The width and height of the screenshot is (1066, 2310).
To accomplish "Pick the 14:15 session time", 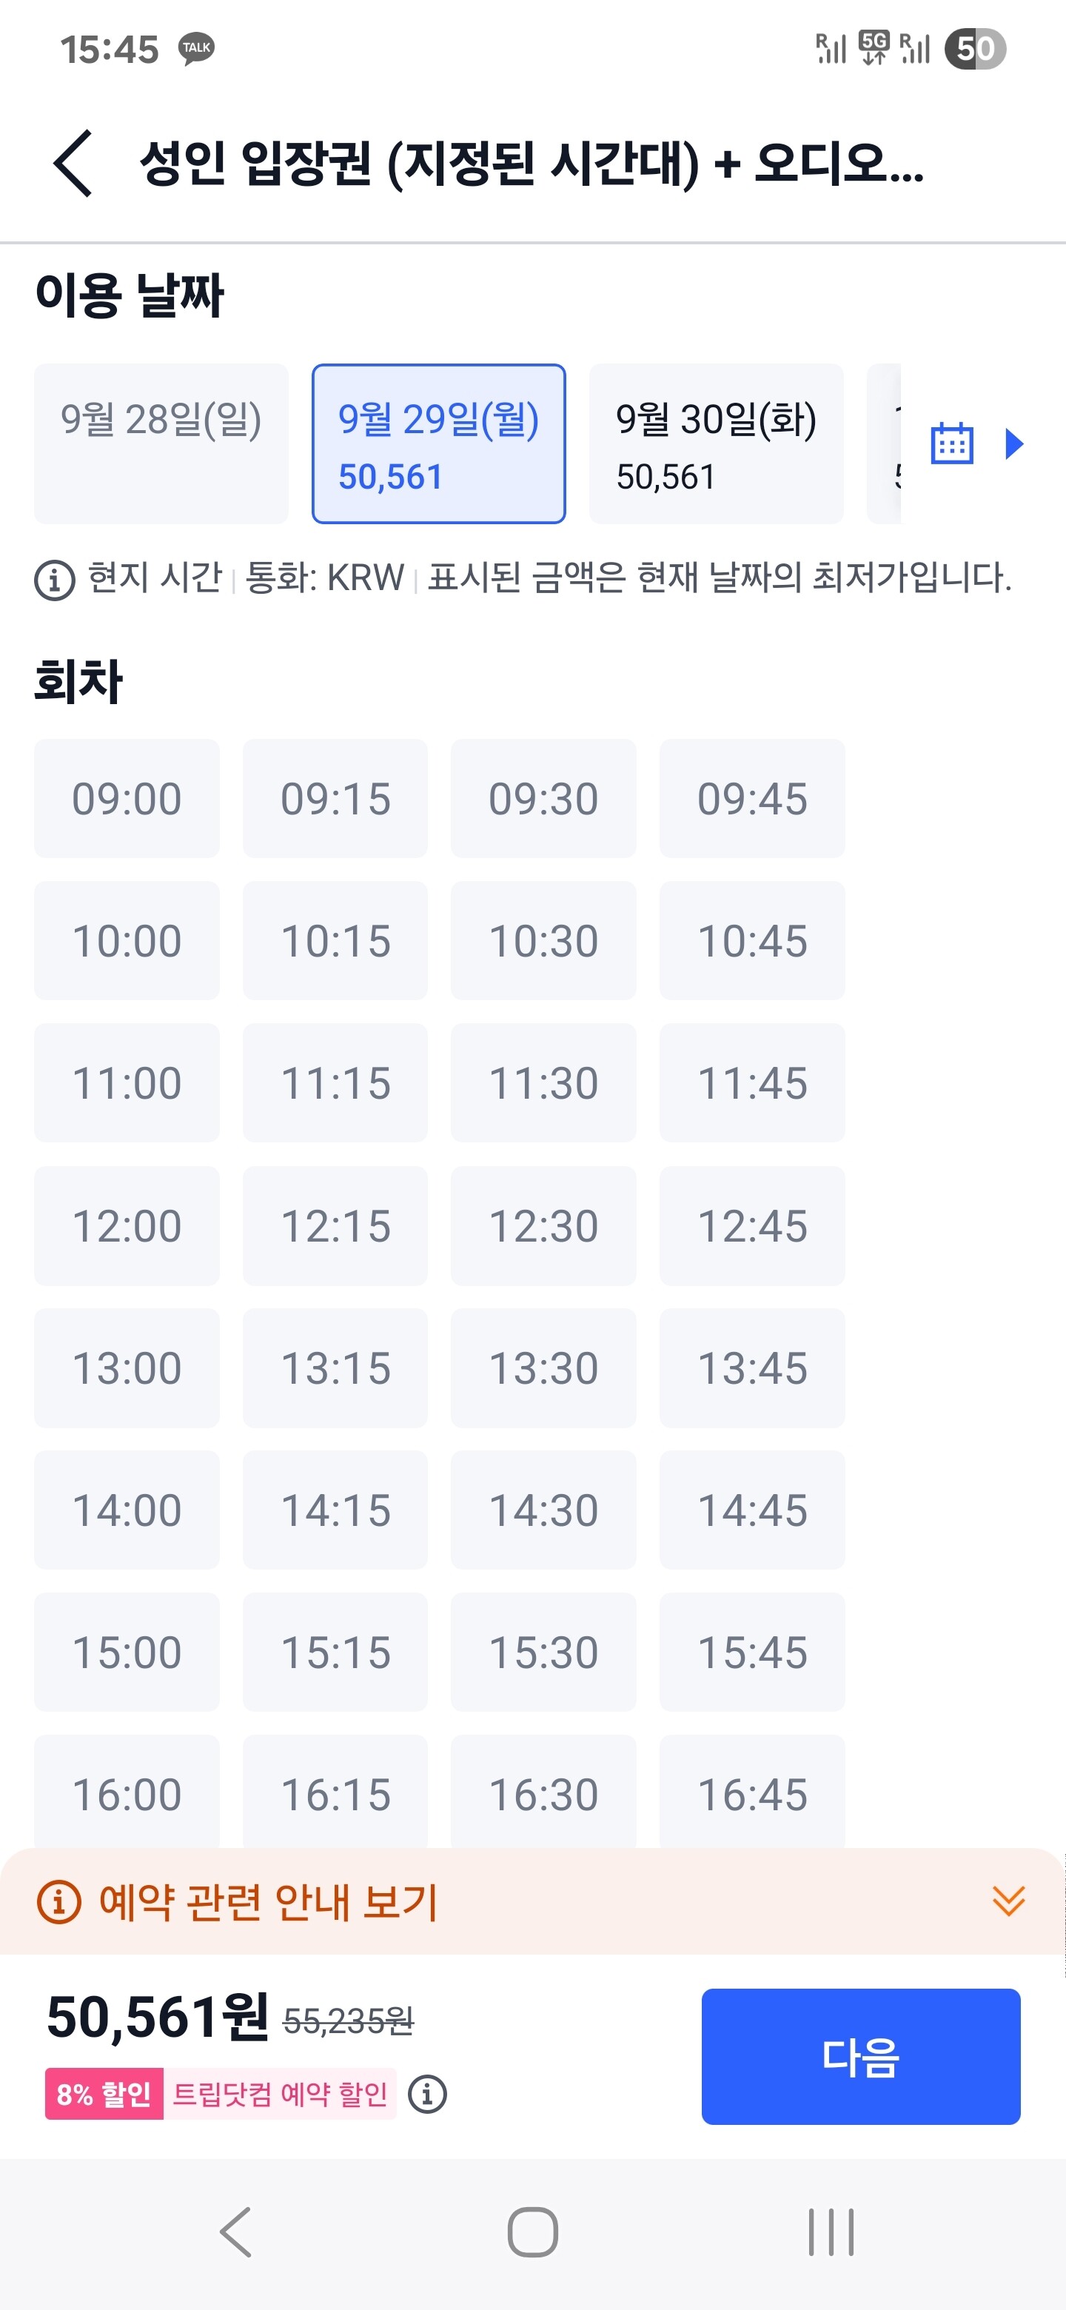I will tap(335, 1510).
